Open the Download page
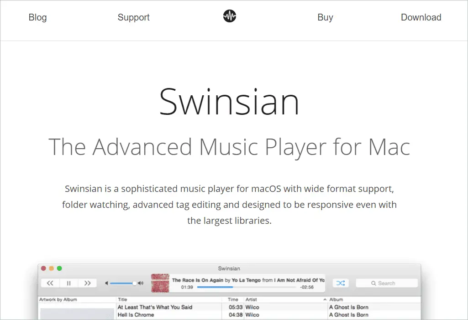Screen dimensions: 468x320 (x=421, y=17)
